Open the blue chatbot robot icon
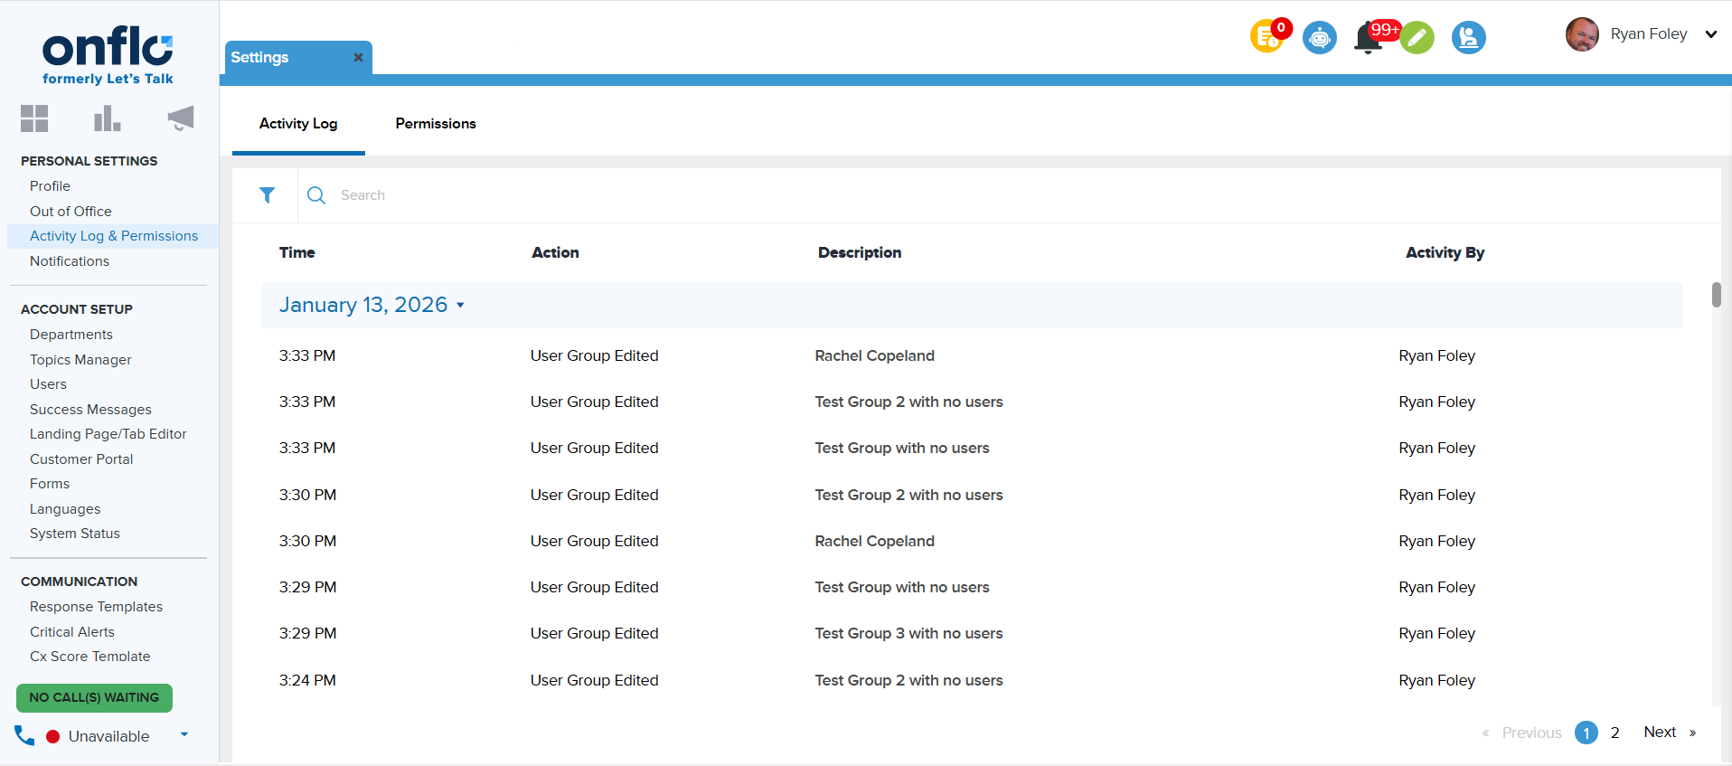Screen dimensions: 1732x766 (1320, 38)
